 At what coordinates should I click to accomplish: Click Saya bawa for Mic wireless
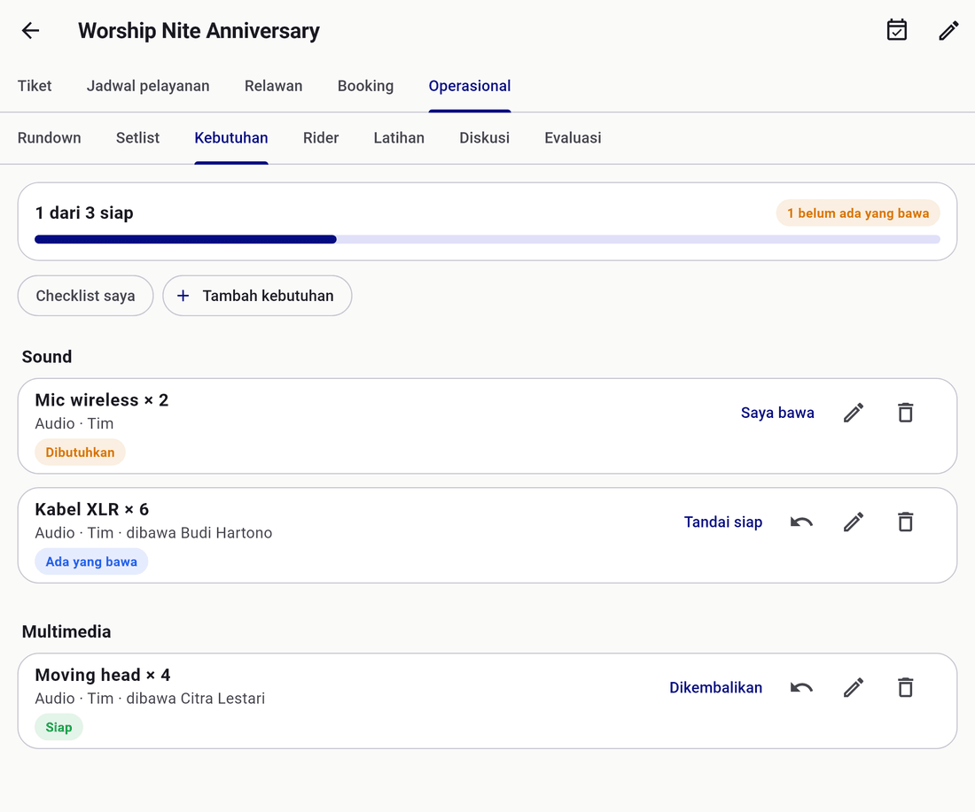coord(777,413)
